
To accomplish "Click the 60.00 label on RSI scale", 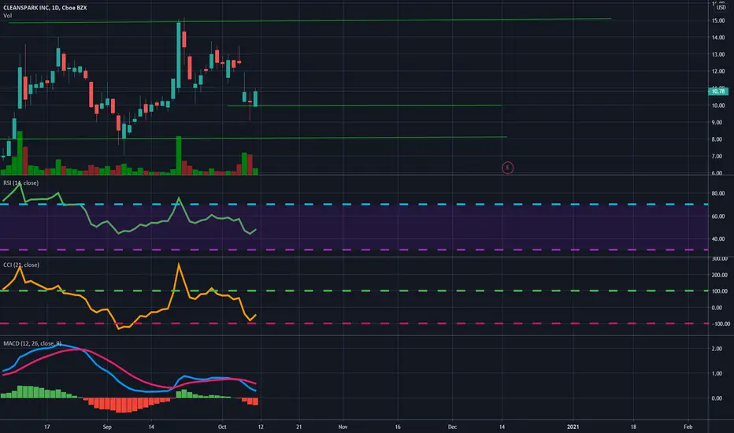I will click(x=718, y=216).
